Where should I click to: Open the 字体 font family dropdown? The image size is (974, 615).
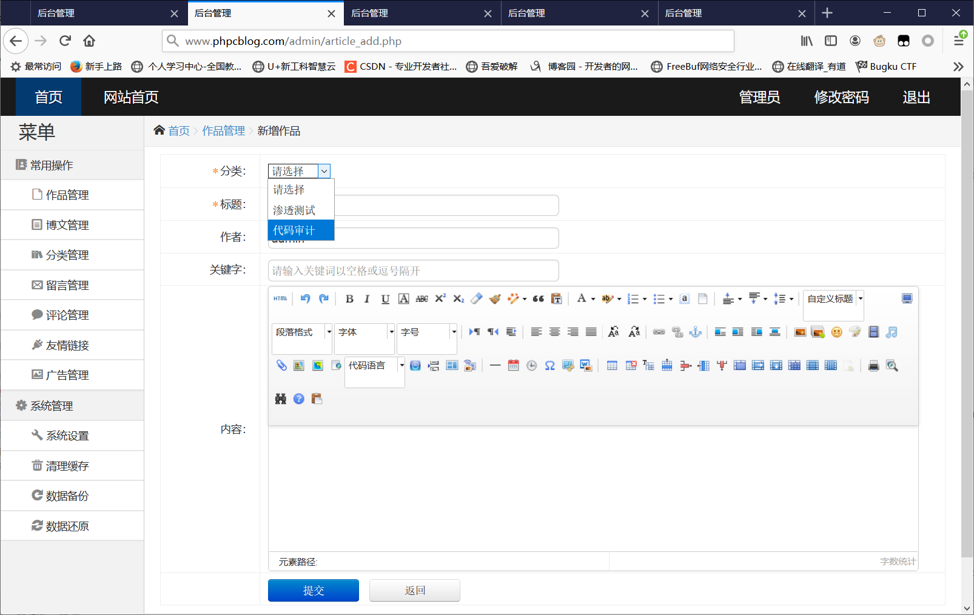point(364,332)
